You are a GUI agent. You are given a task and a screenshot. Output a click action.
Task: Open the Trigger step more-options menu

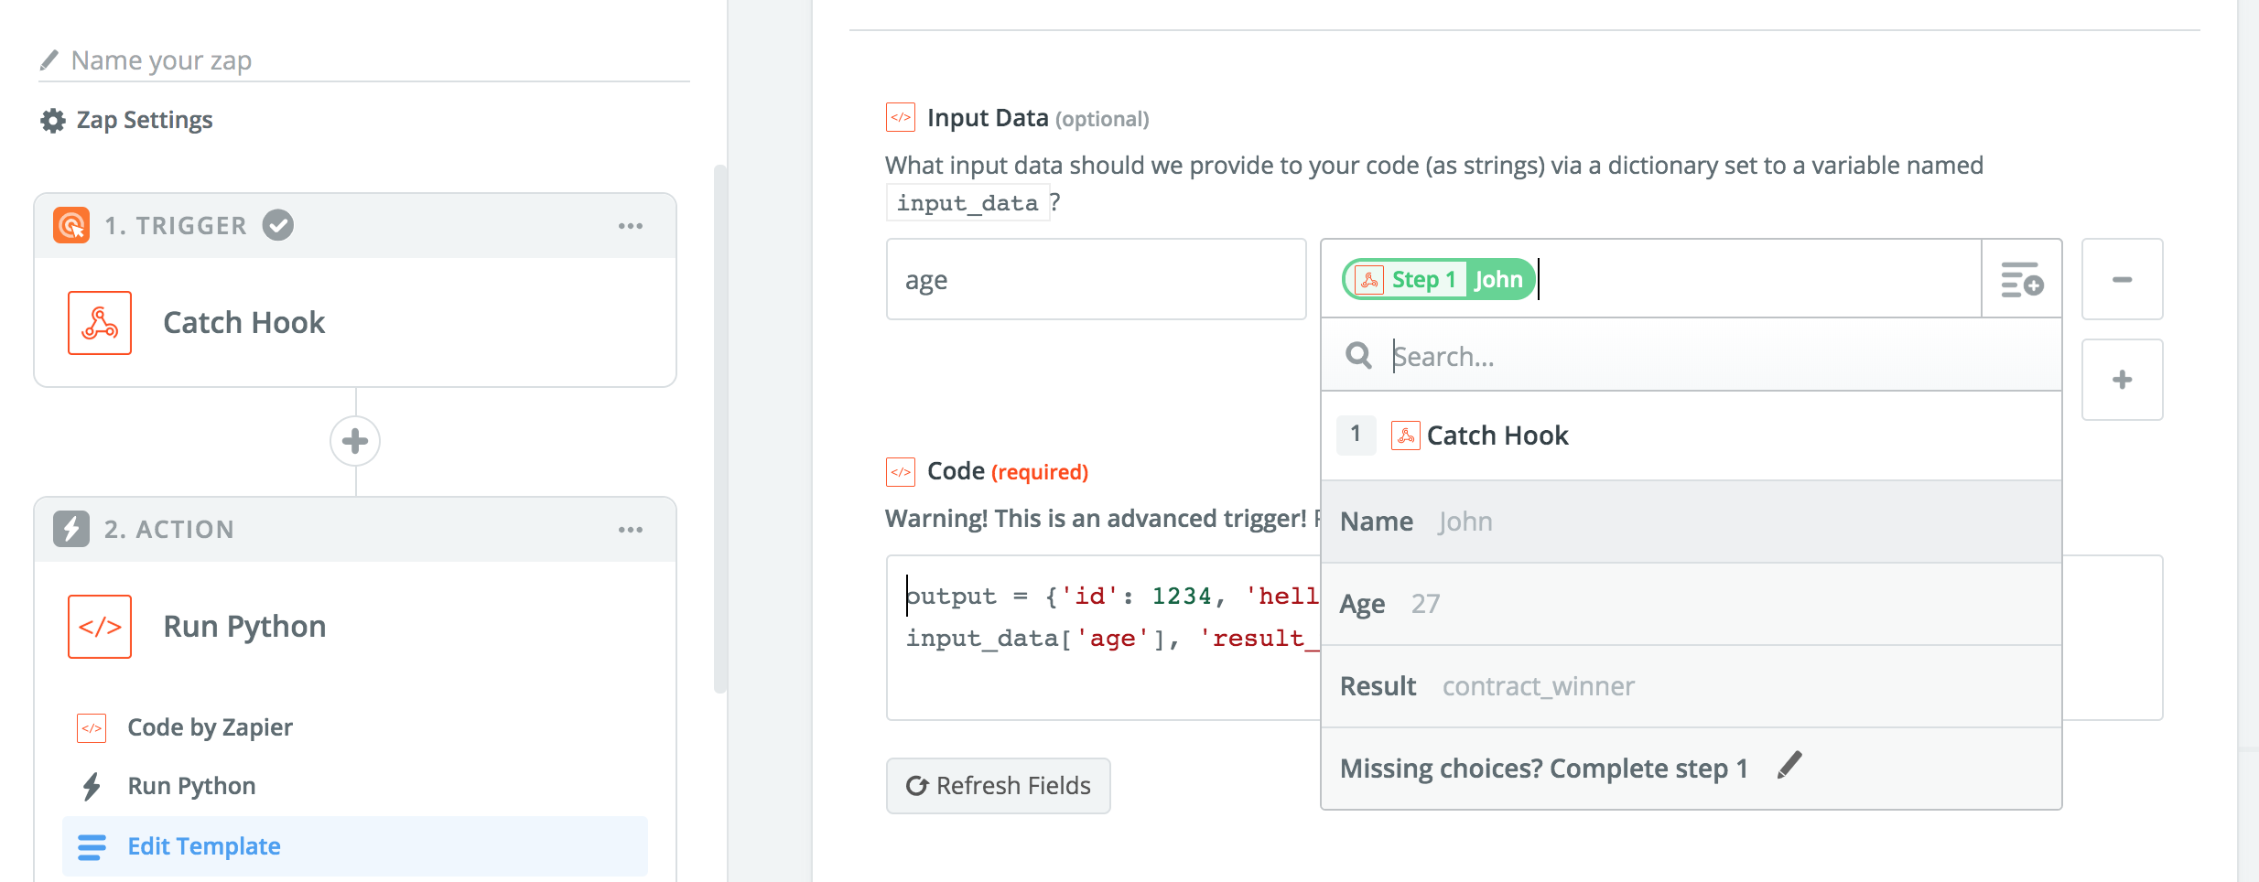[x=631, y=226]
